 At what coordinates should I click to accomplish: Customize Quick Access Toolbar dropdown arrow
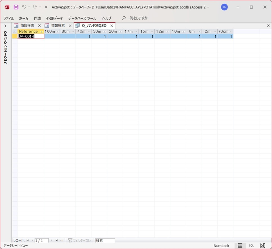(x=46, y=7)
